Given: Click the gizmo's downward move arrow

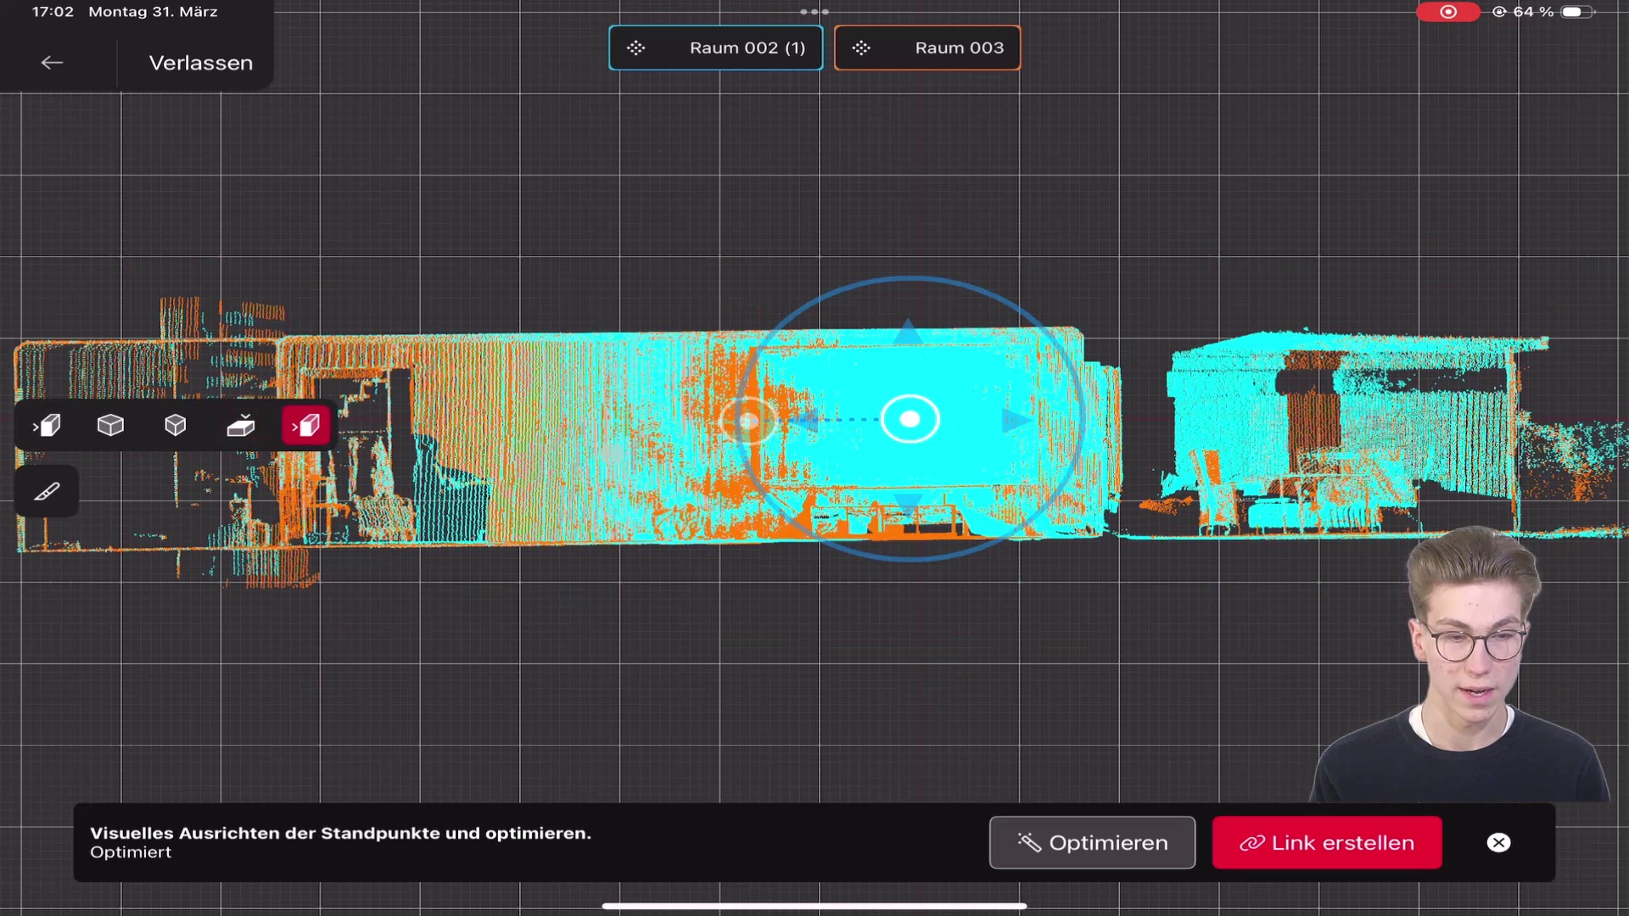Looking at the screenshot, I should (909, 505).
